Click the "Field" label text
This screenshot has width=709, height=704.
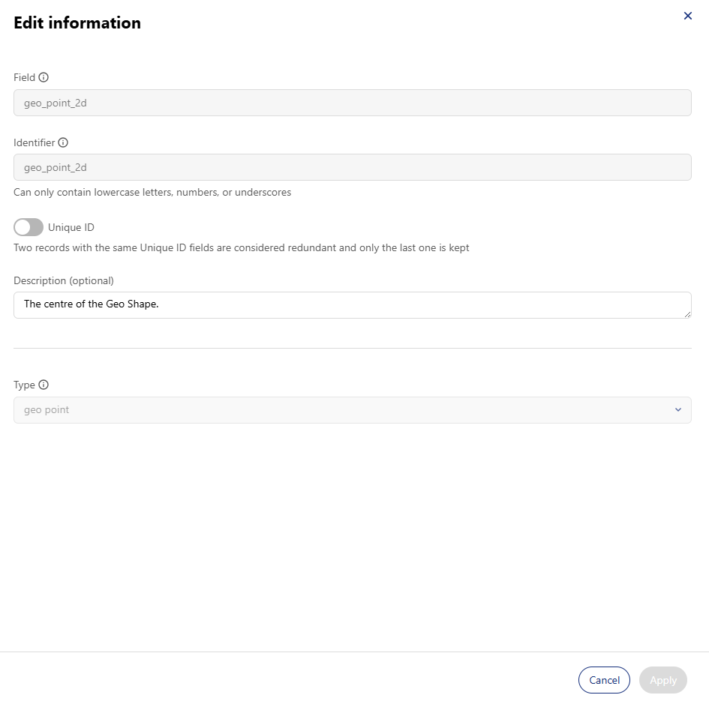pos(25,77)
